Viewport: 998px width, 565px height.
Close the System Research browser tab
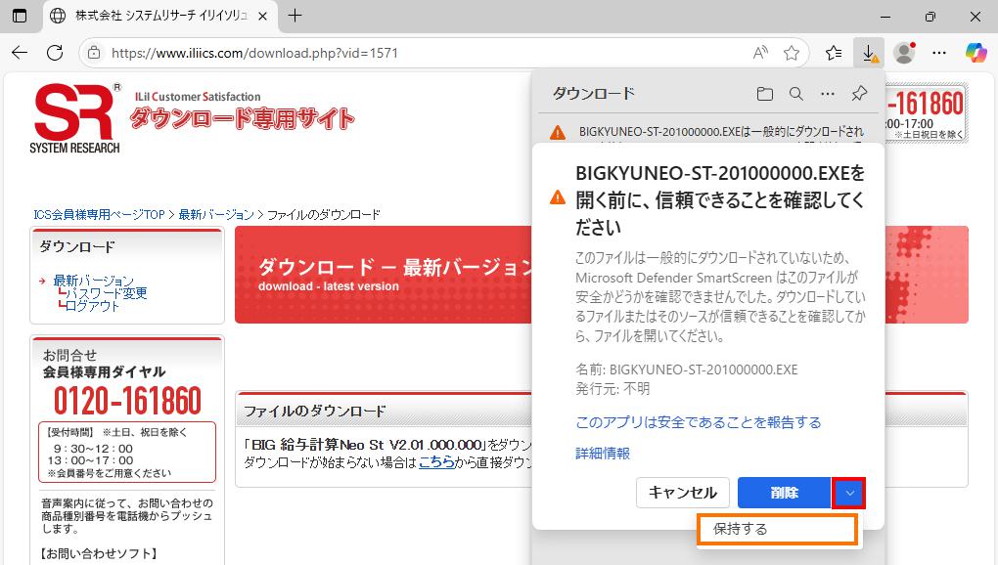(262, 17)
